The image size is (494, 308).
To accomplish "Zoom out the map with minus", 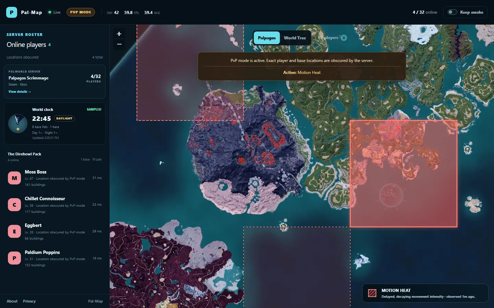I will pyautogui.click(x=119, y=44).
